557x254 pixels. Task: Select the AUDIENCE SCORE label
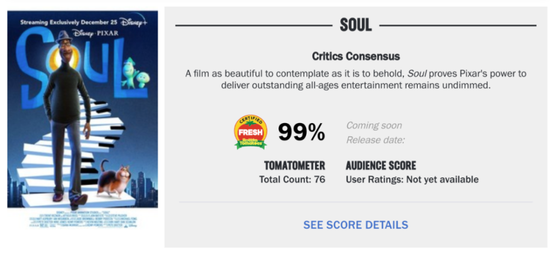pyautogui.click(x=380, y=165)
